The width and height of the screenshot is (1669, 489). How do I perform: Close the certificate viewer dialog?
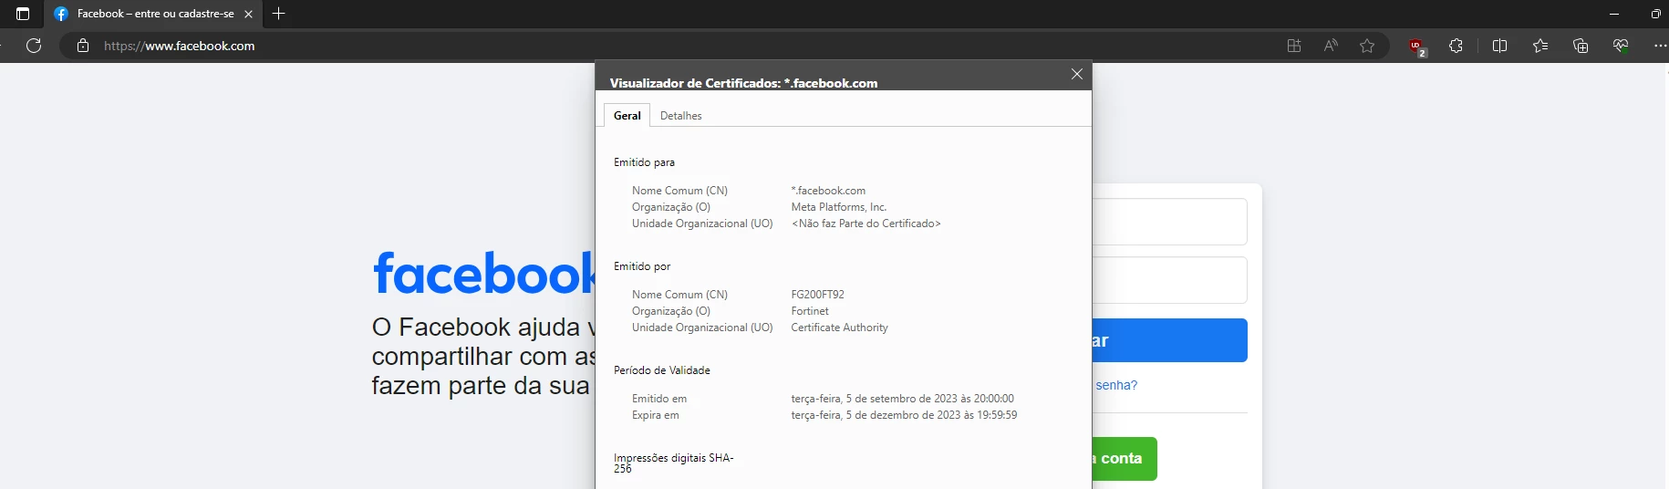[x=1077, y=74]
